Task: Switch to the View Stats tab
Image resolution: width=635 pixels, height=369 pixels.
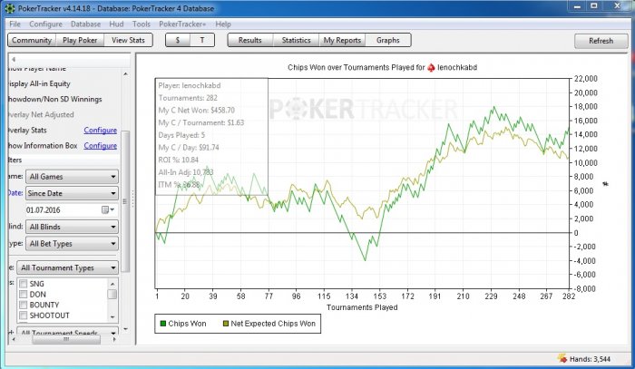Action: (x=128, y=40)
